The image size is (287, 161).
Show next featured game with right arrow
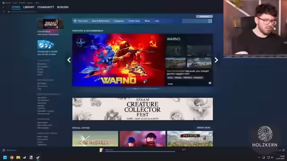(x=216, y=60)
